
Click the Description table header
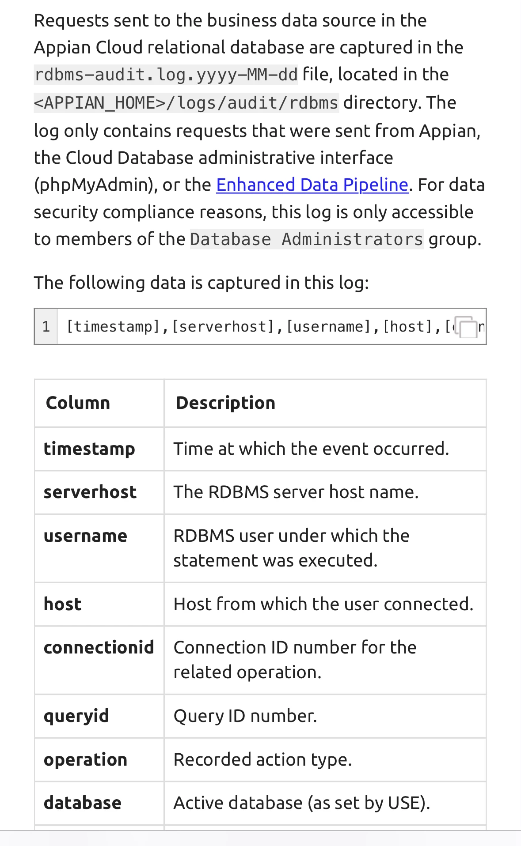click(225, 403)
